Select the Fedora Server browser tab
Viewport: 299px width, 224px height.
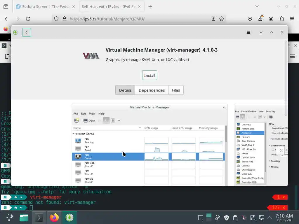[x=45, y=6]
